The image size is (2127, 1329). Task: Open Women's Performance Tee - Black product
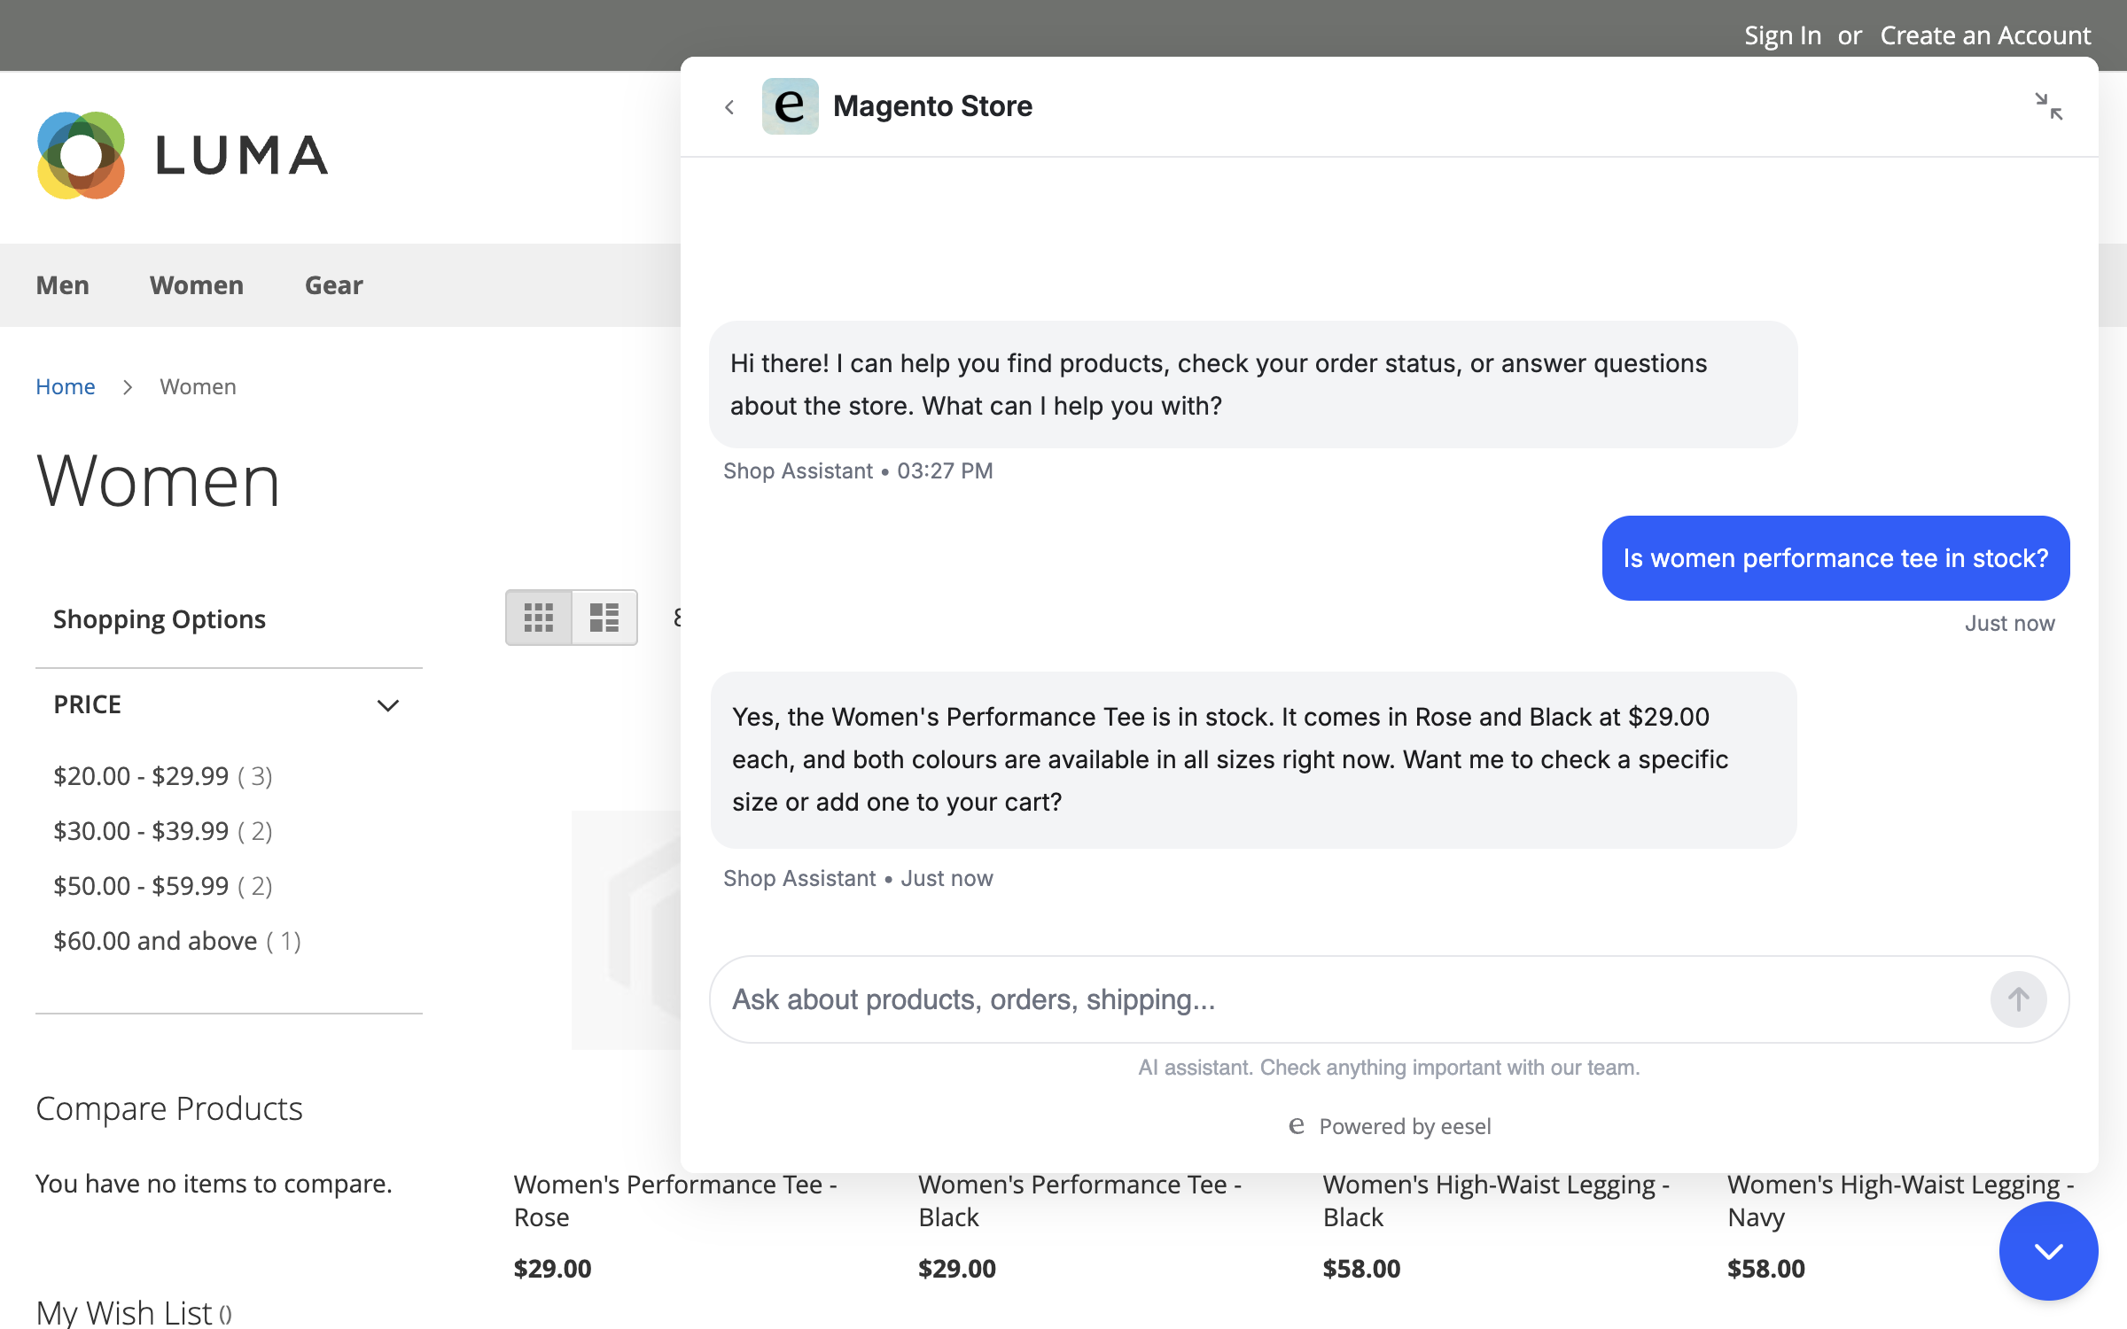click(1079, 1201)
